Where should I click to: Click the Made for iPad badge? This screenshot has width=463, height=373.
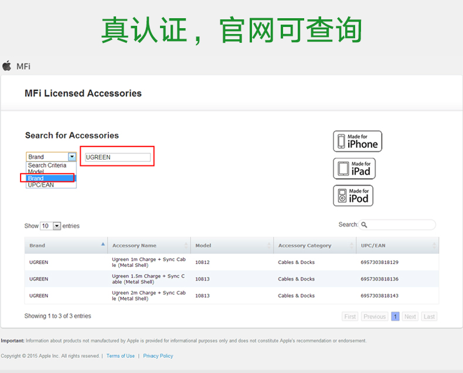pos(355,169)
